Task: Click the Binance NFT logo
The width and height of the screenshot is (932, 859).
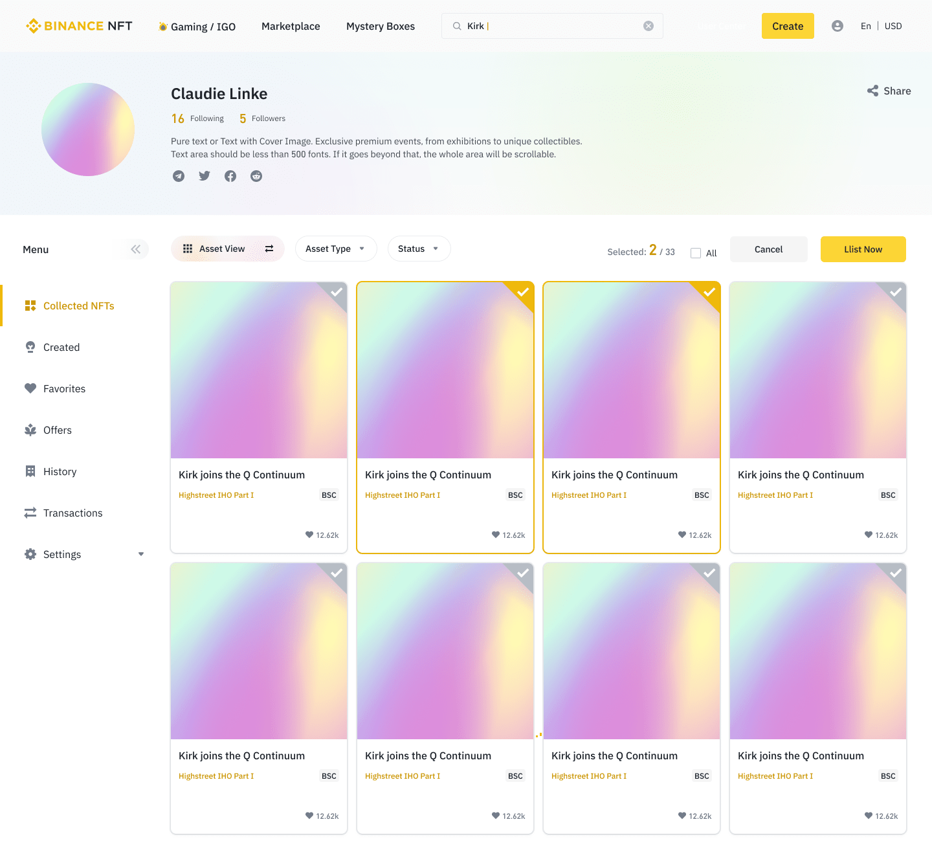Action: pyautogui.click(x=79, y=26)
